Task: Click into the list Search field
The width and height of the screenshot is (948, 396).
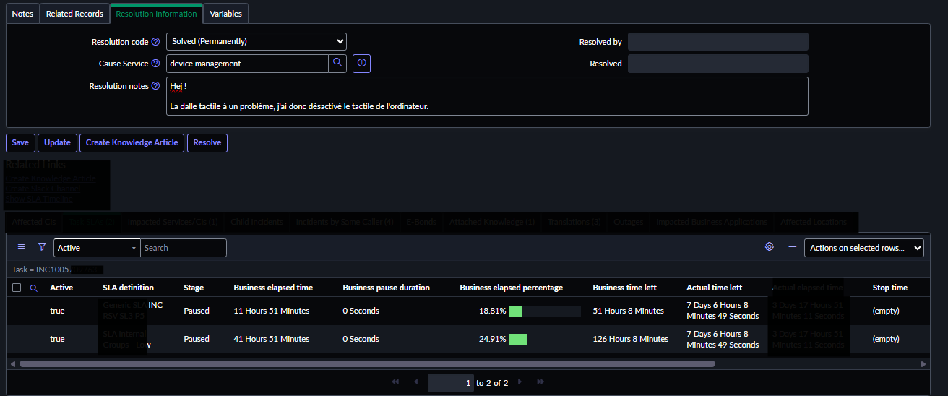Action: (x=183, y=248)
